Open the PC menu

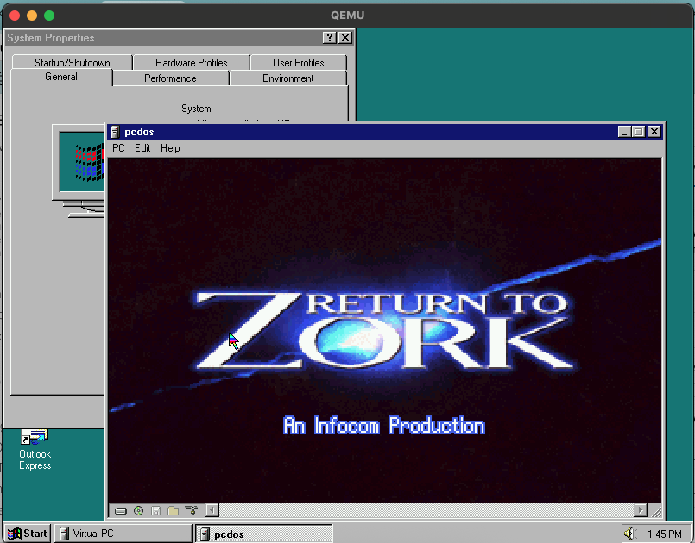pos(118,148)
